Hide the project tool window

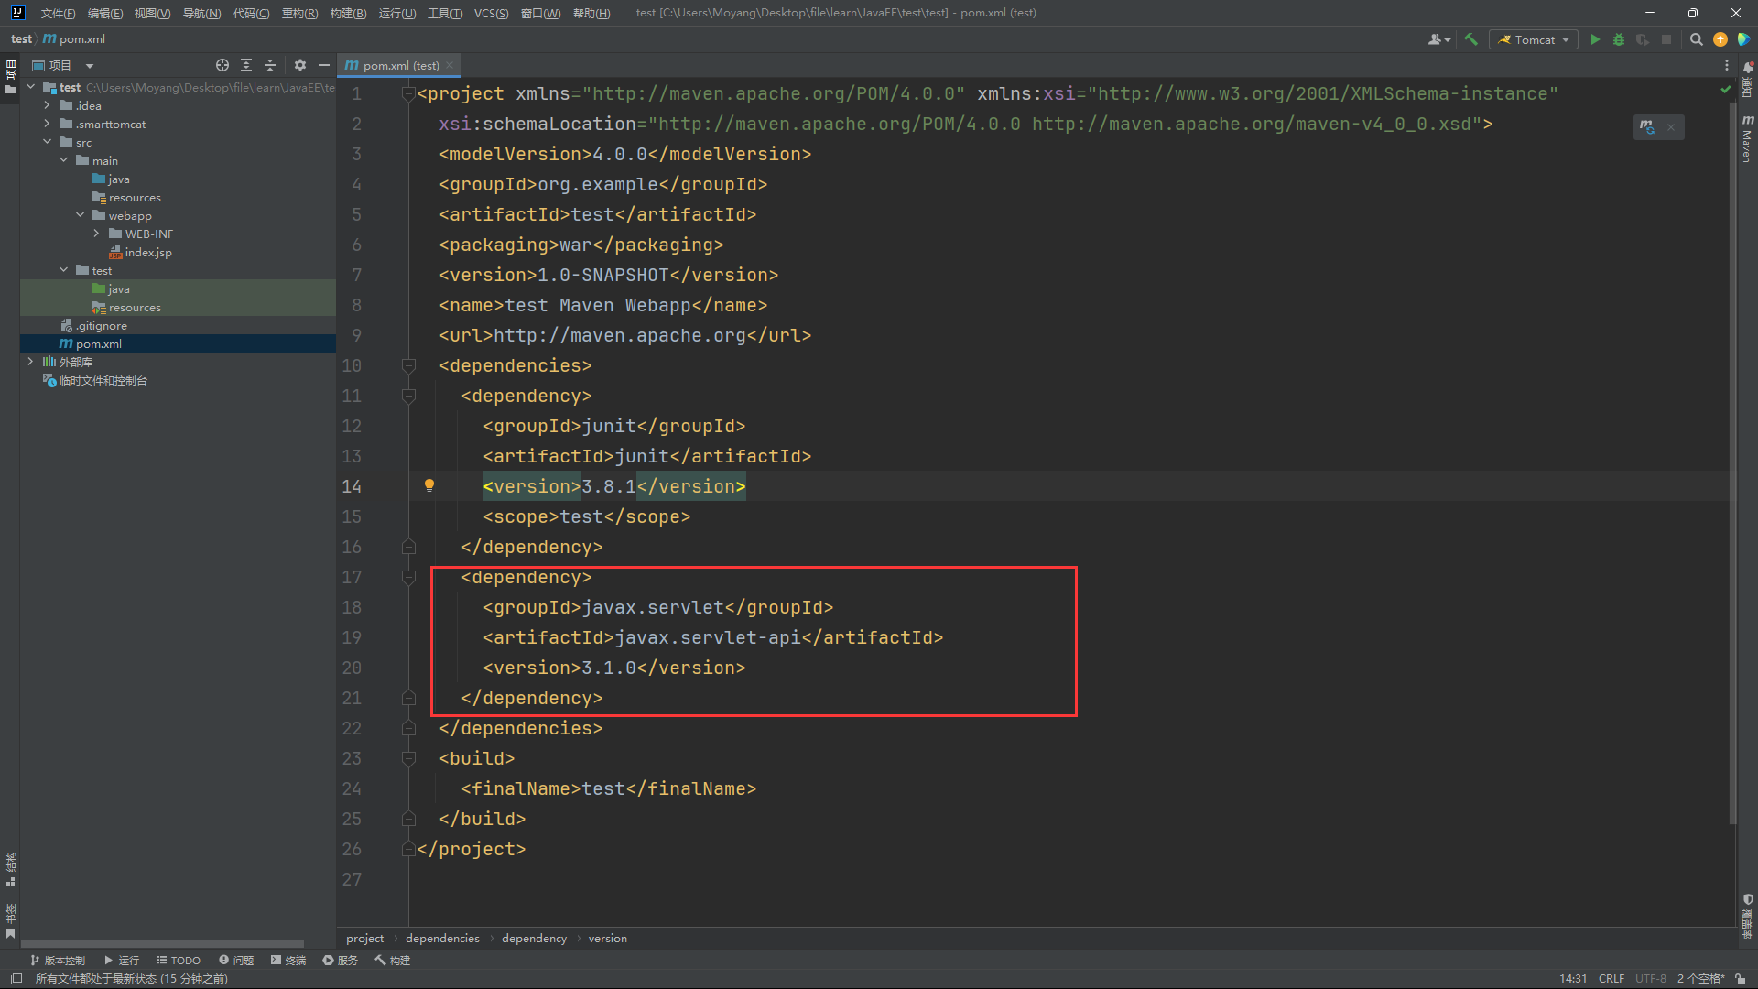324,65
